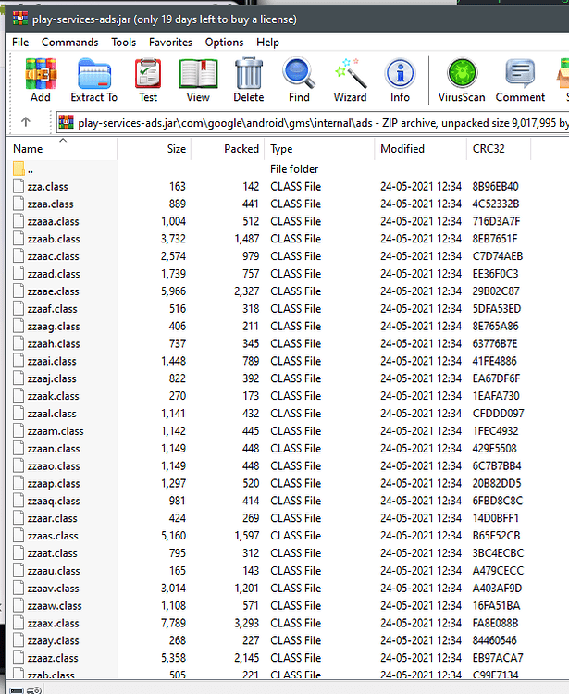
Task: Select the parent folder '..' icon
Action: (x=19, y=168)
